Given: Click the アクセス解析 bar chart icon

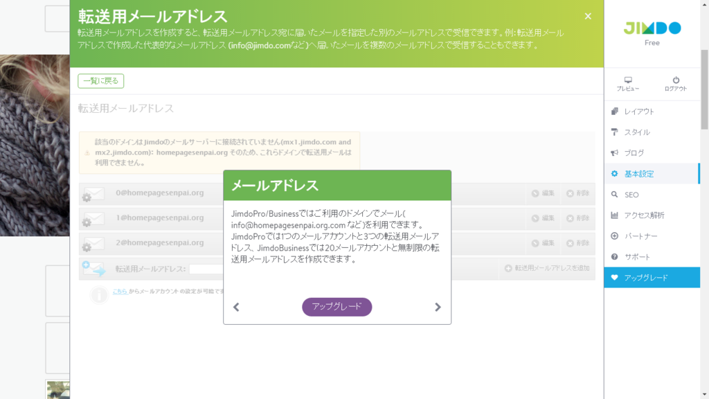Looking at the screenshot, I should (615, 215).
